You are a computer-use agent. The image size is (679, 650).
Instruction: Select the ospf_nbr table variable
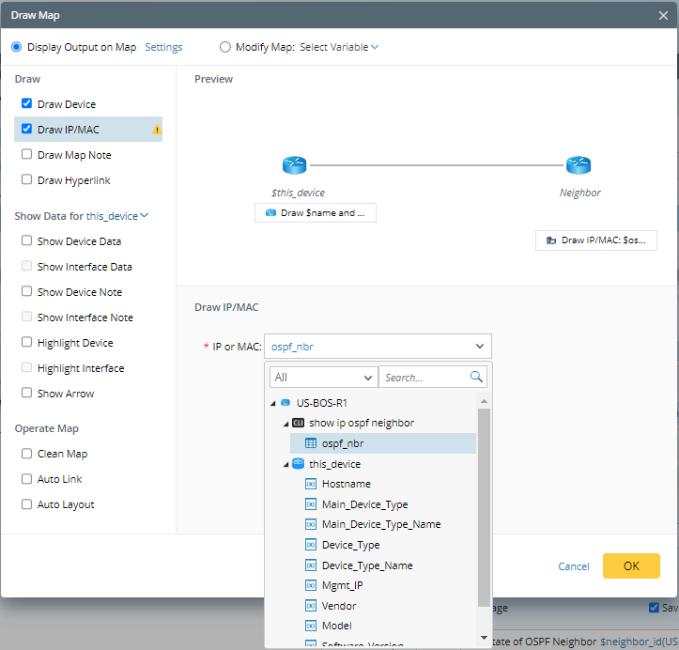pos(342,443)
